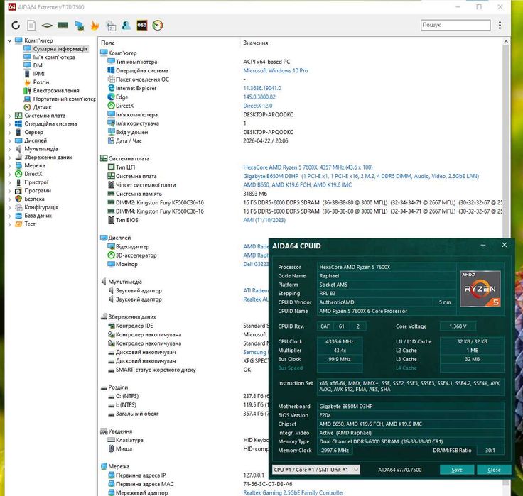Open the AMI (11/10/2023) BIOS link

(x=264, y=220)
